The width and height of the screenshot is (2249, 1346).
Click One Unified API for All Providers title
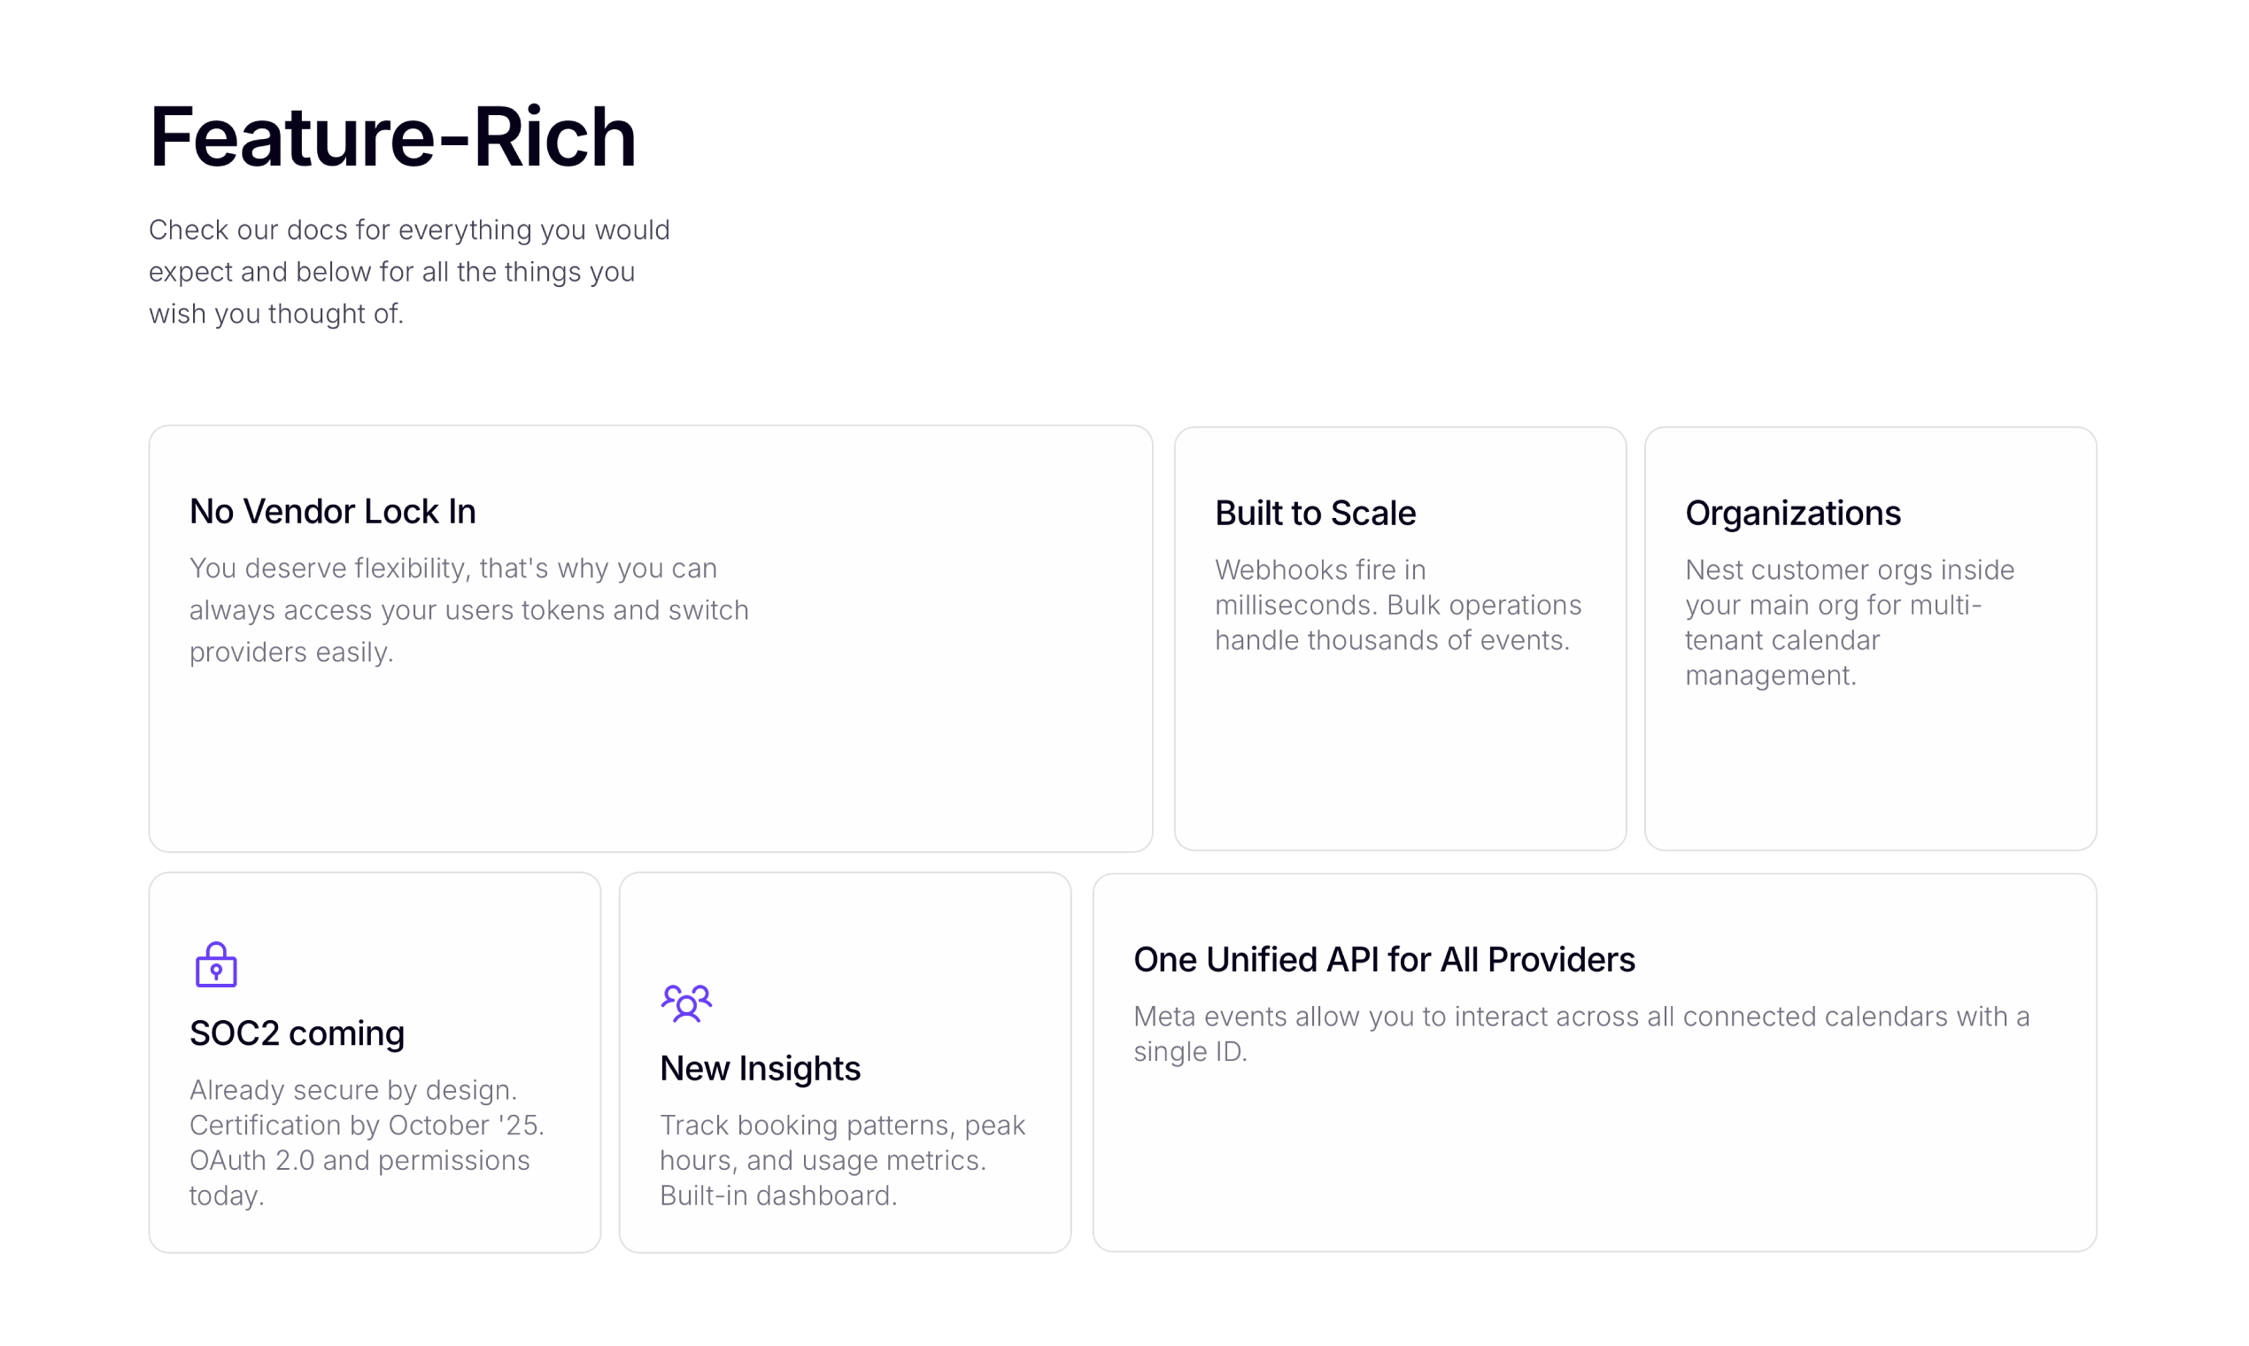pyautogui.click(x=1384, y=960)
